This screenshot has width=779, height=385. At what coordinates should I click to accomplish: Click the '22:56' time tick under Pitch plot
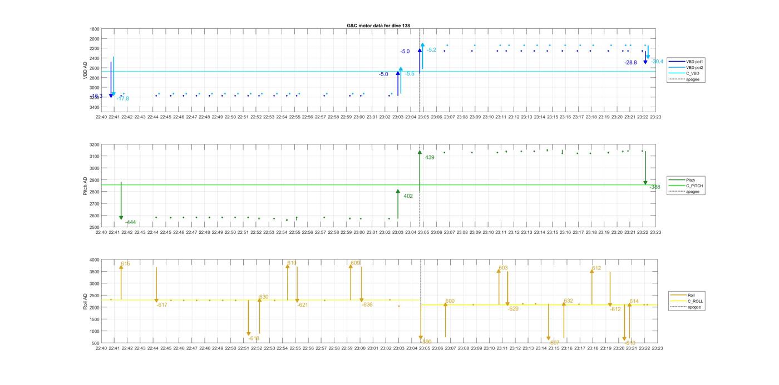point(308,233)
